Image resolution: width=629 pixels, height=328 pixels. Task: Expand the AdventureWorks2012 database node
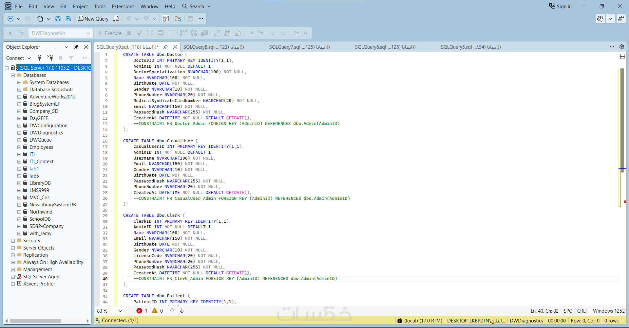pyautogui.click(x=19, y=97)
